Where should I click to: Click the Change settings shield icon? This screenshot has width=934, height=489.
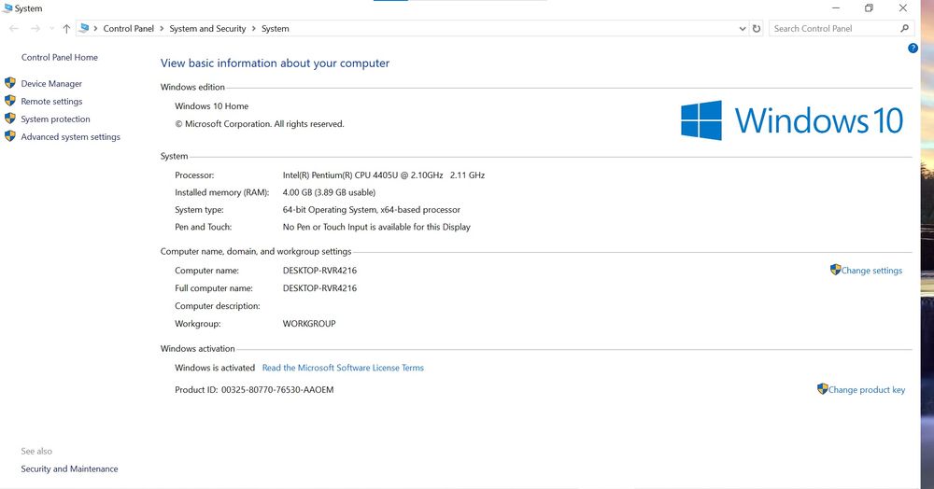tap(835, 270)
